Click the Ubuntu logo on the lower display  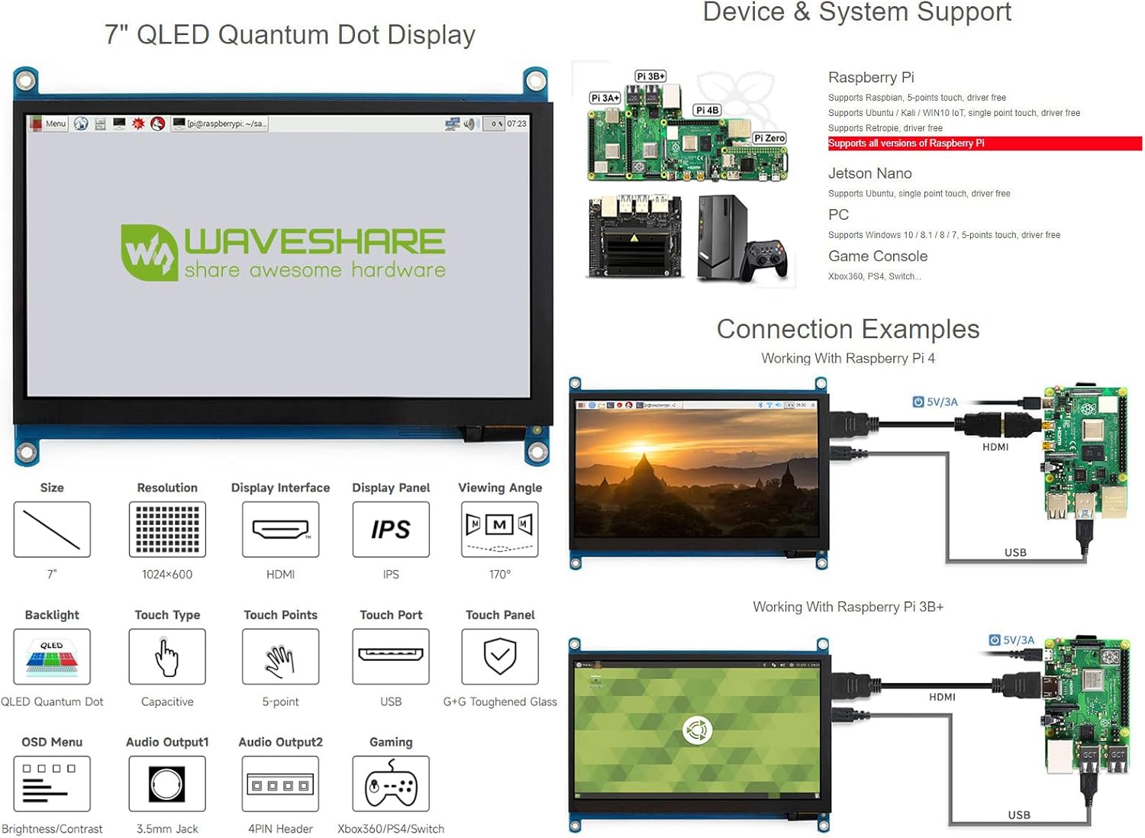pos(697,730)
